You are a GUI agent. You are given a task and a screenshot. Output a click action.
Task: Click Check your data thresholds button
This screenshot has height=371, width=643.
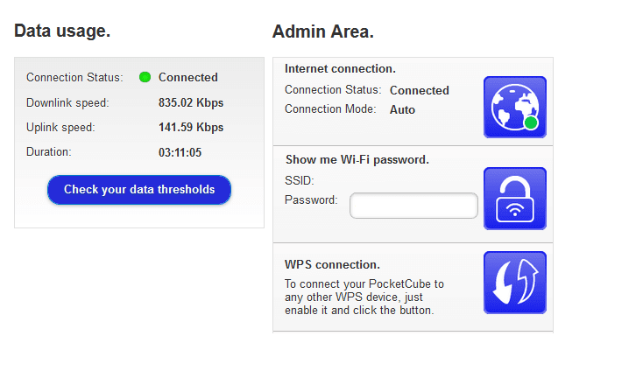coord(139,190)
